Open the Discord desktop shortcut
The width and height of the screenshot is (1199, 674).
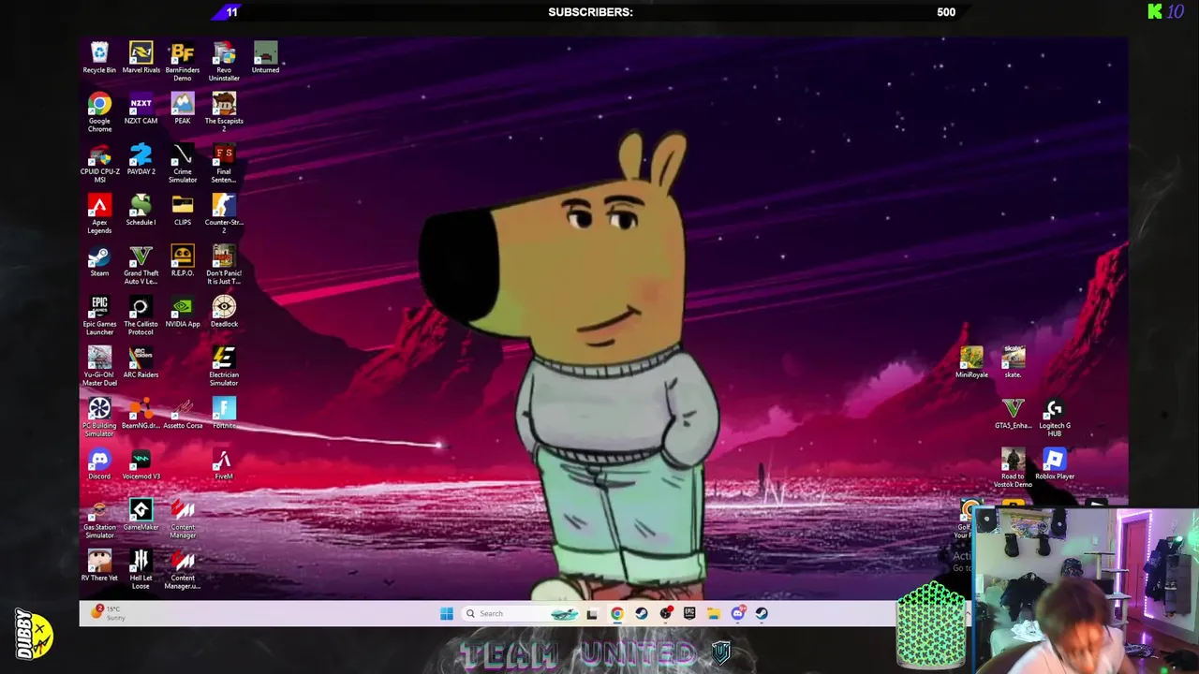pyautogui.click(x=99, y=463)
